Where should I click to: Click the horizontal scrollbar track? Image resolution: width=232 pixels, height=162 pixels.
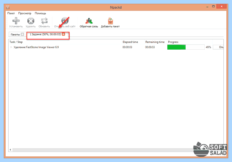(104, 150)
